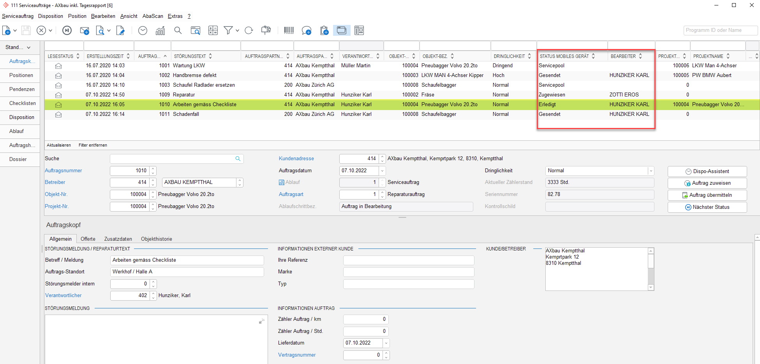Open the Bearbeiten menu
The height and width of the screenshot is (364, 760).
coord(103,16)
